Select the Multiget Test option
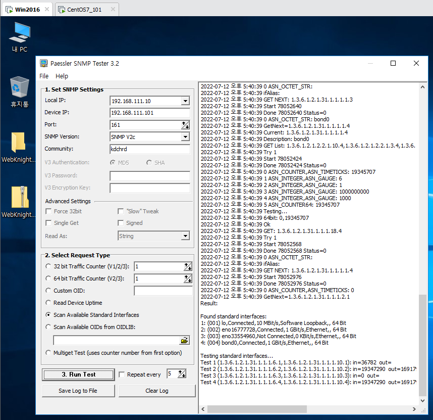Image resolution: width=433 pixels, height=420 pixels. click(48, 353)
